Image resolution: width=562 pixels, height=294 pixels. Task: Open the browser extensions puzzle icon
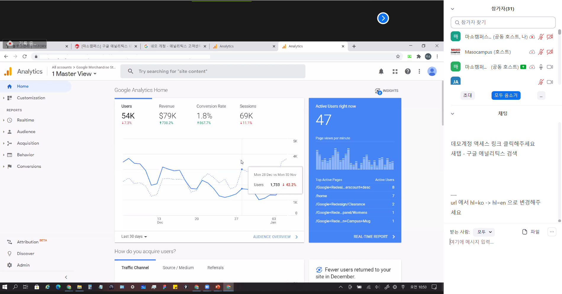pyautogui.click(x=418, y=57)
